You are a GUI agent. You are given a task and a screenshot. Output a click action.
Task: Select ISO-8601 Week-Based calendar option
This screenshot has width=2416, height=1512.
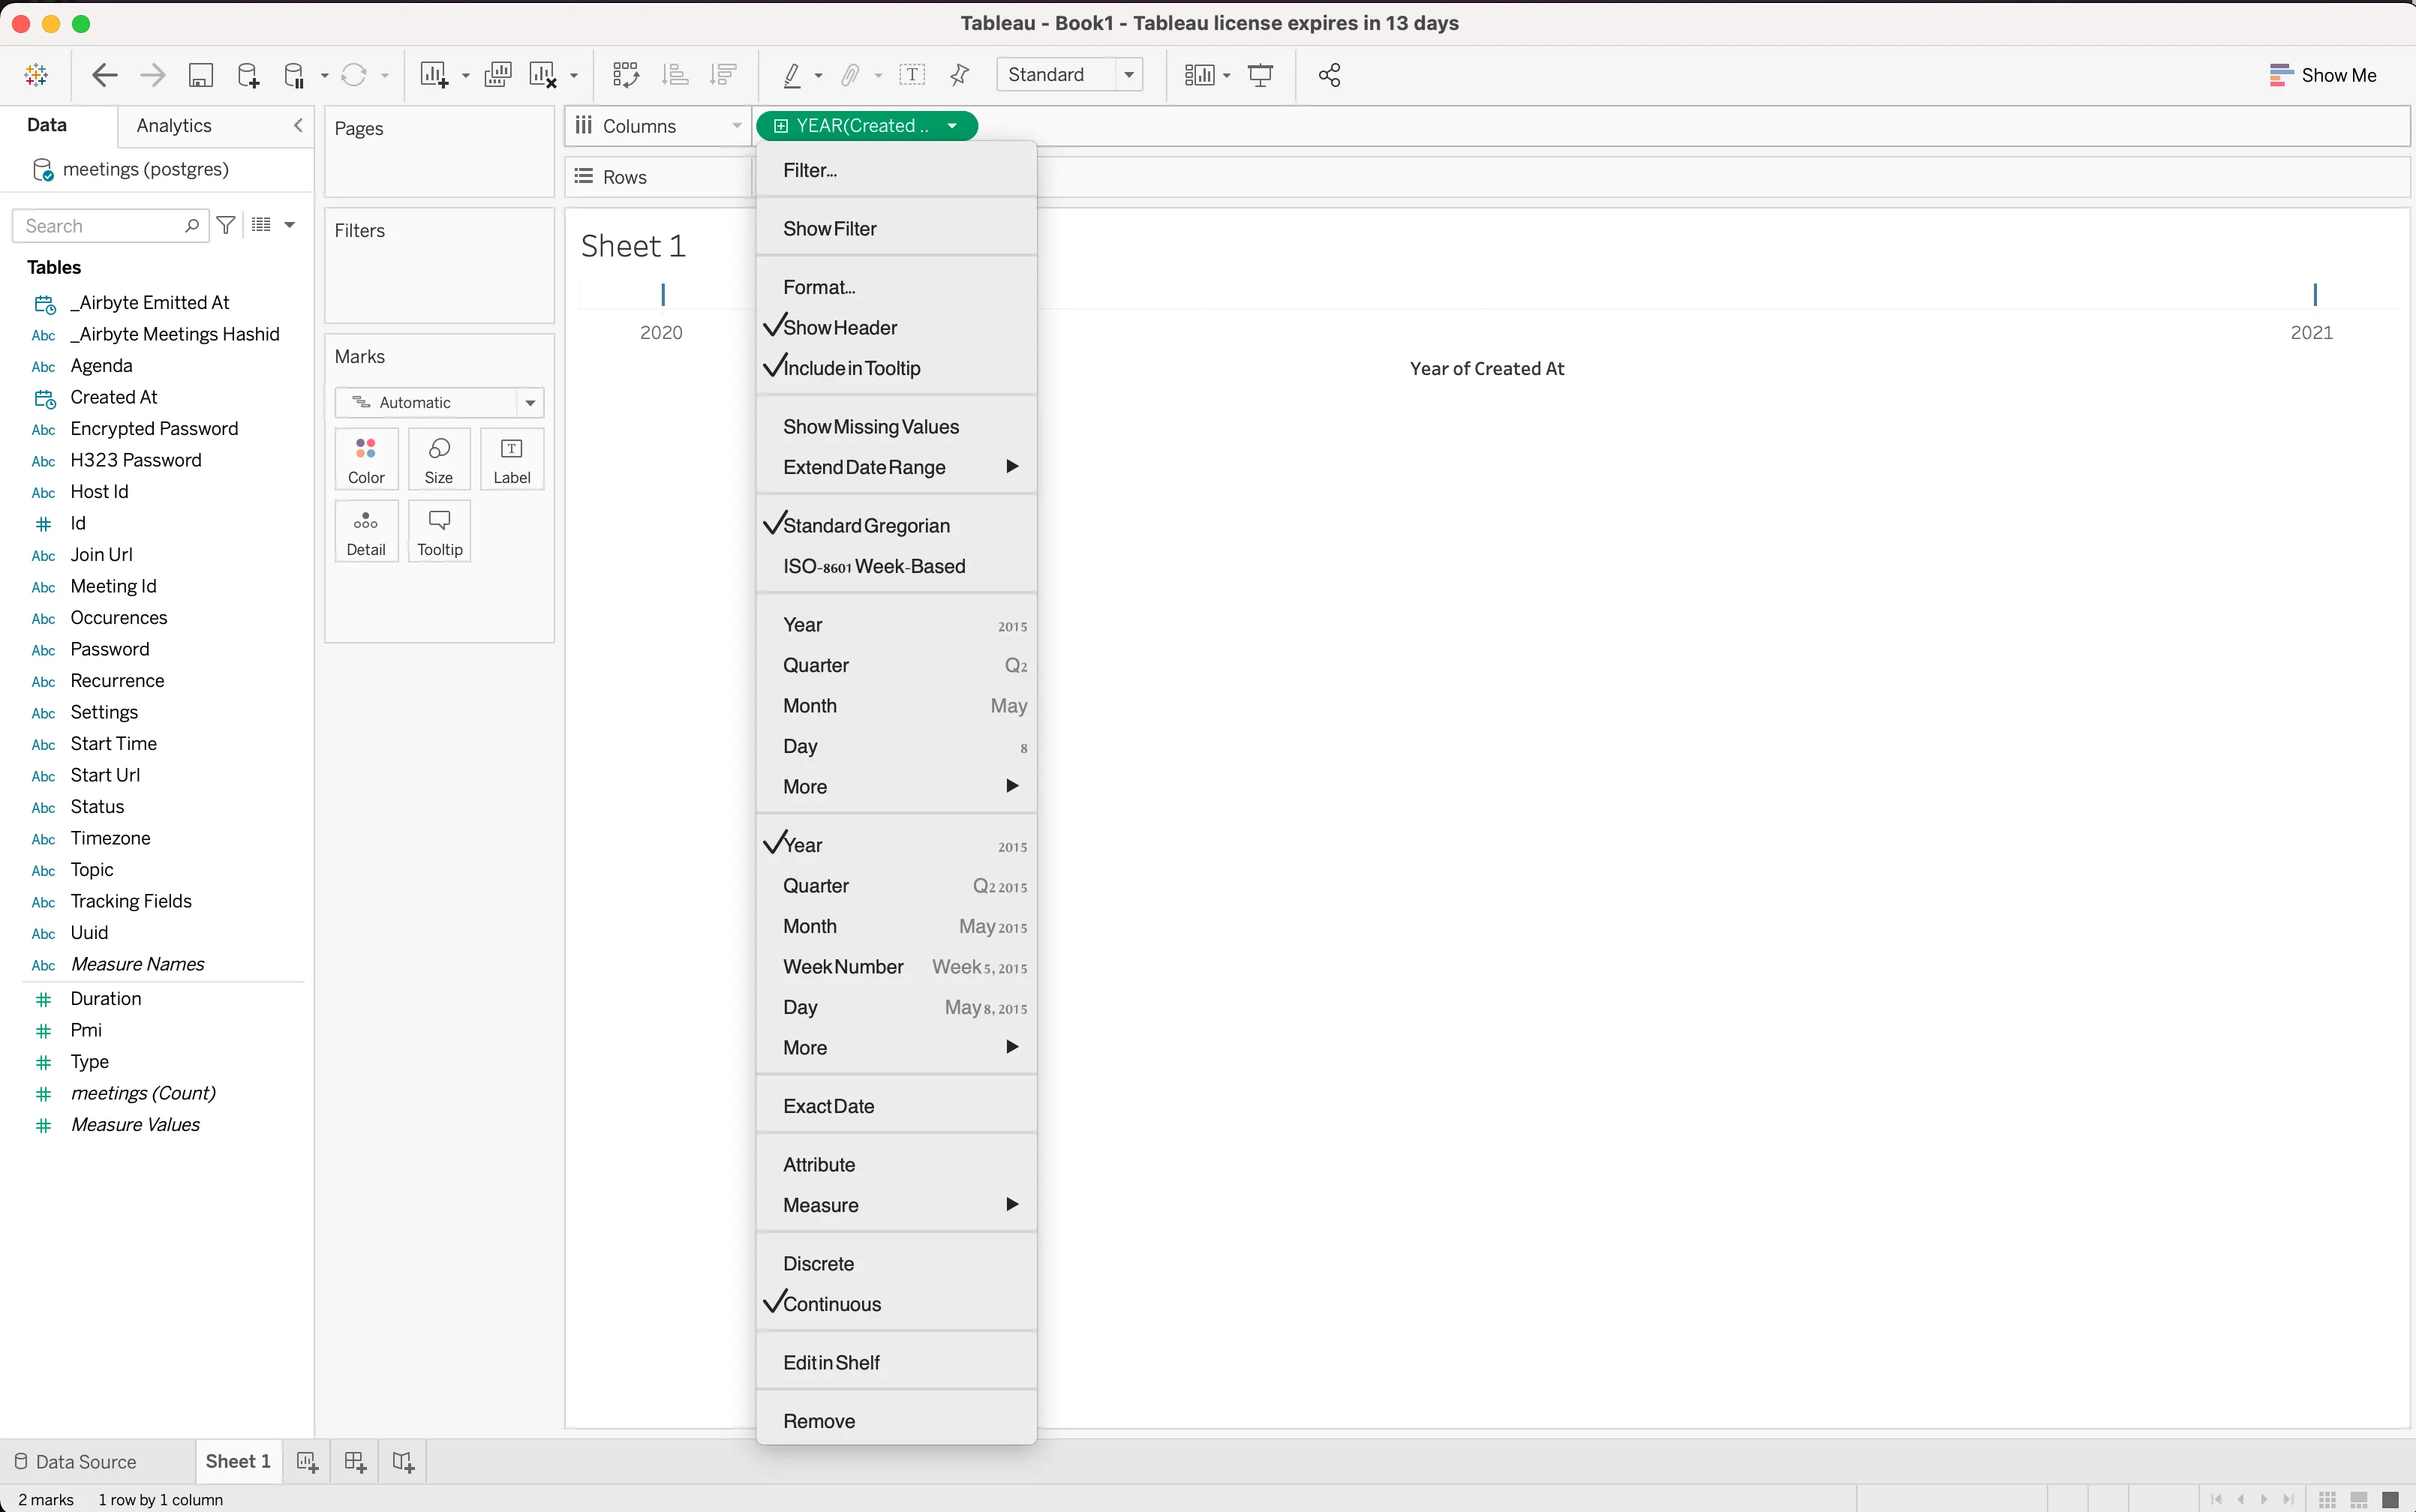tap(873, 566)
